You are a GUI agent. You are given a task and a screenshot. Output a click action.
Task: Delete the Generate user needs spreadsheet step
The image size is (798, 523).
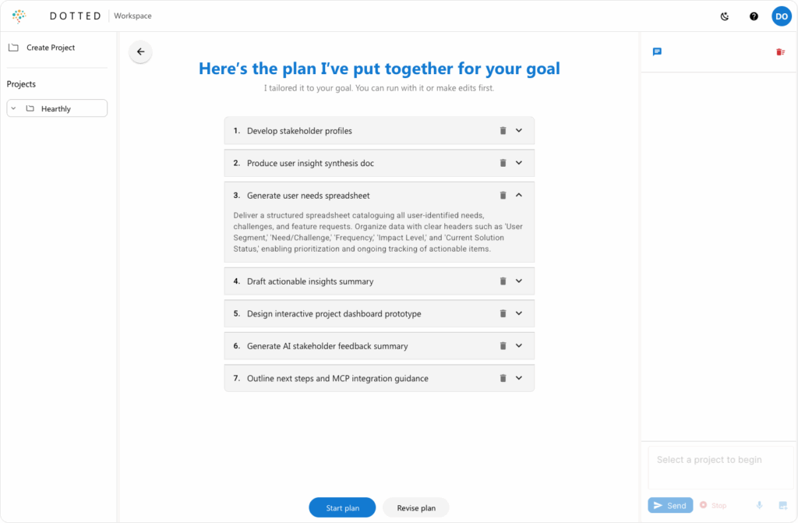click(x=503, y=196)
